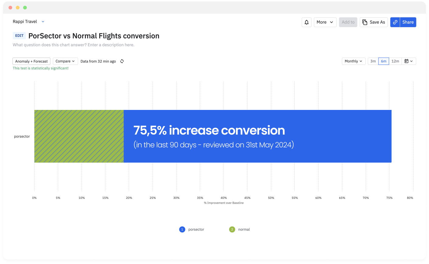Click the Share button

[408, 22]
